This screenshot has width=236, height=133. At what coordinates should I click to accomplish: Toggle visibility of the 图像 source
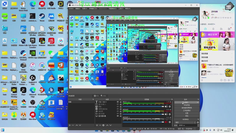click(118, 107)
